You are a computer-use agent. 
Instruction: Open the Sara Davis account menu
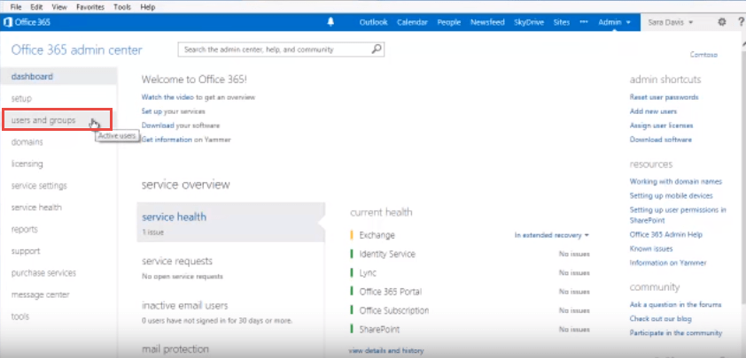pos(670,22)
